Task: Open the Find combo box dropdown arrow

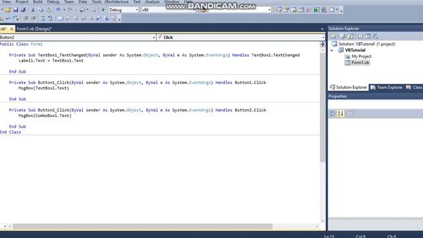Action: pyautogui.click(x=269, y=10)
